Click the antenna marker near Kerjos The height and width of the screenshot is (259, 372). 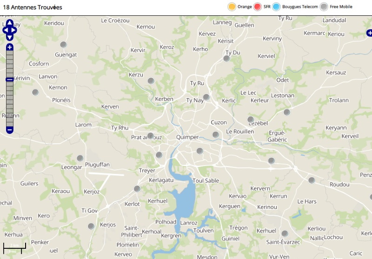pos(91,226)
